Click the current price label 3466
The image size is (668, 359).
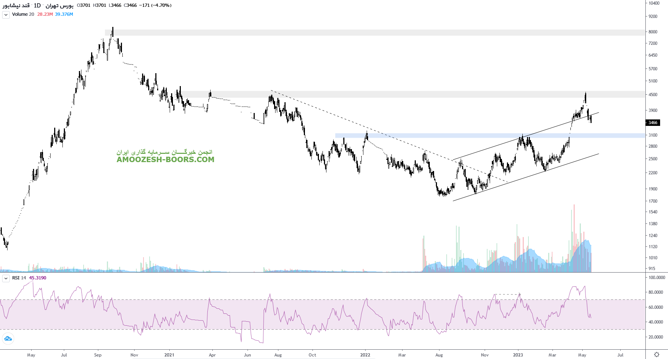[653, 123]
